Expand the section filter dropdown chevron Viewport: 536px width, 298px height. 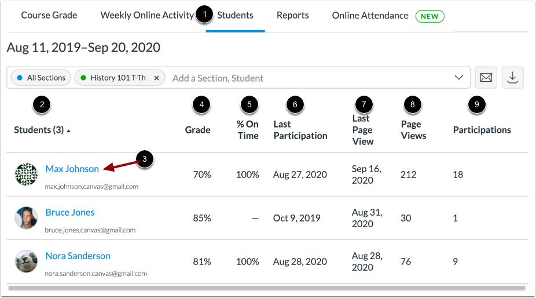(458, 78)
